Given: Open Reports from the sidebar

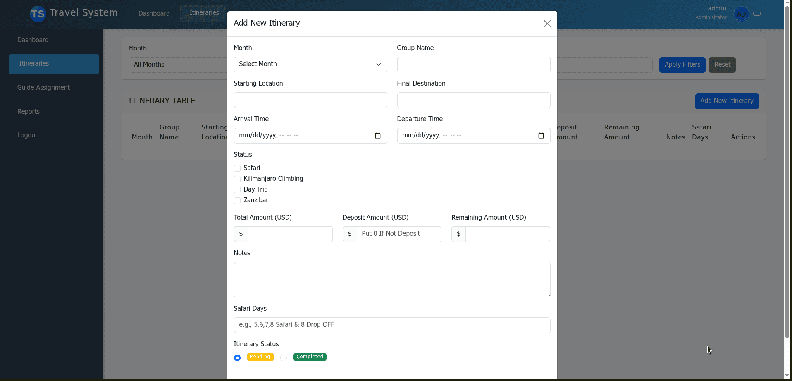Looking at the screenshot, I should coord(28,111).
